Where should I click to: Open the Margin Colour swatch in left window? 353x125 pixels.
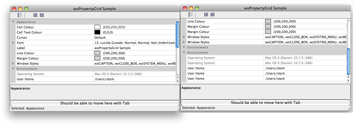97,58
